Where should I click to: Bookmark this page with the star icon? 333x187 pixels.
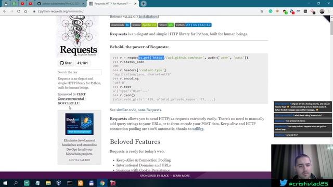(x=262, y=11)
